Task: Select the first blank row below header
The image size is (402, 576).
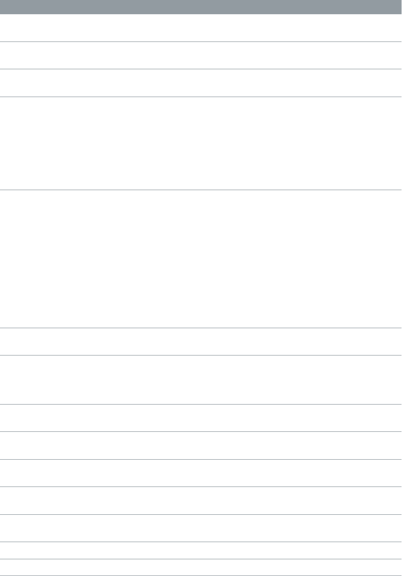Action: click(x=201, y=28)
